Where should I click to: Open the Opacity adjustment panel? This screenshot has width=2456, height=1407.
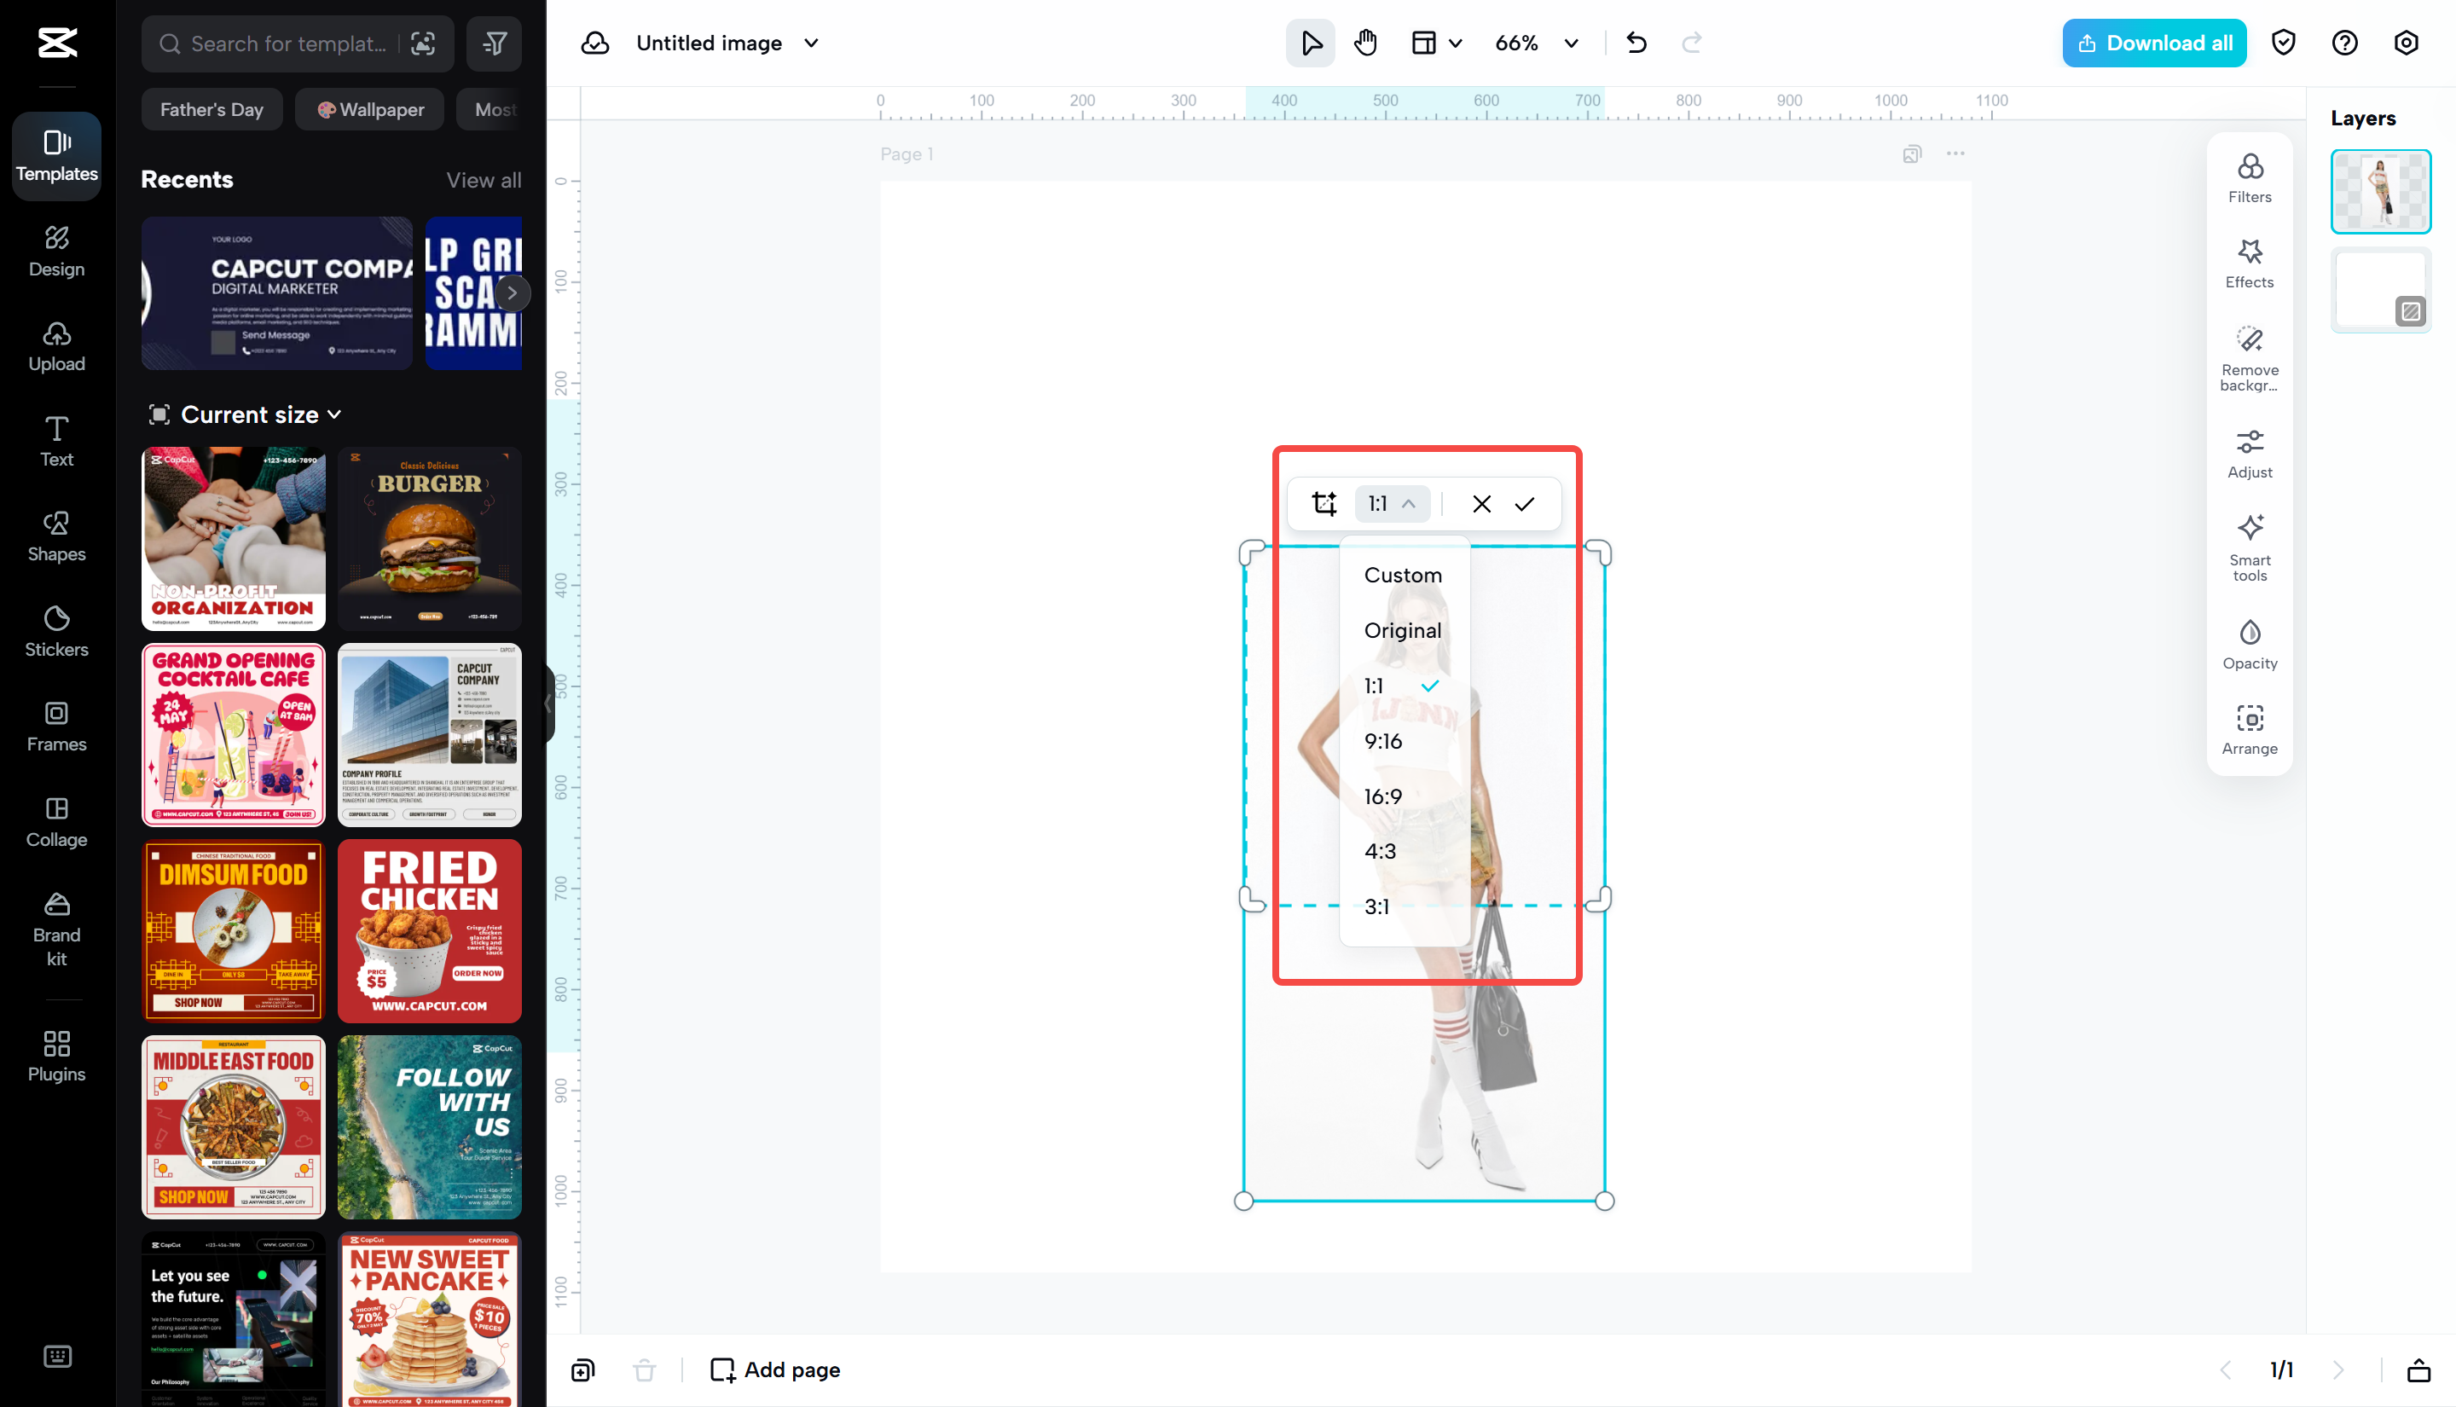tap(2250, 643)
